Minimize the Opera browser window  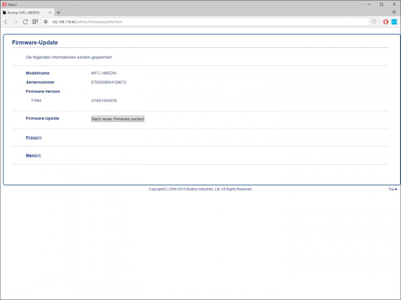tap(366, 4)
